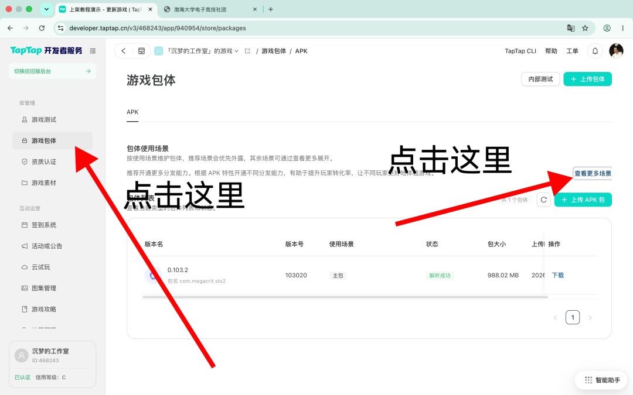This screenshot has height=395, width=633.
Task: Open the user avatar menu
Action: pos(616,51)
